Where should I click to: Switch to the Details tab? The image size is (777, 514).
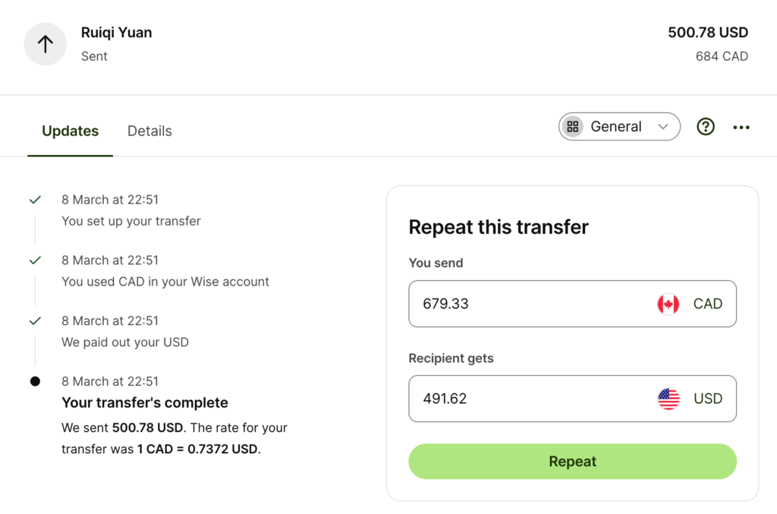pyautogui.click(x=149, y=131)
